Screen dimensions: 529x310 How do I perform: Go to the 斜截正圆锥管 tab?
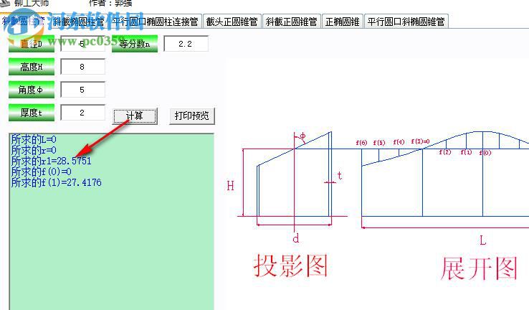pos(291,22)
